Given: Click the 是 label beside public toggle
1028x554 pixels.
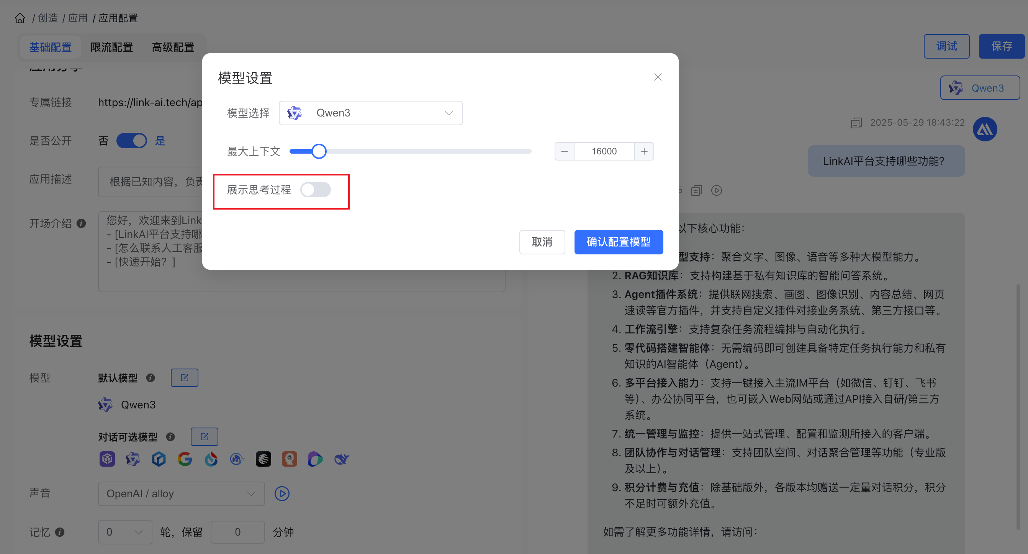Looking at the screenshot, I should pos(160,141).
